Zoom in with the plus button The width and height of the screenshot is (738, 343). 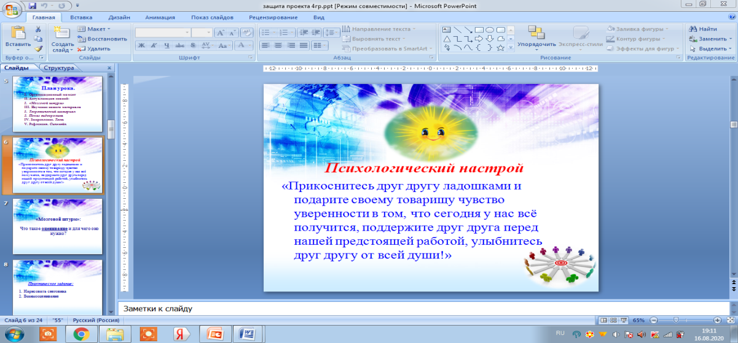click(717, 320)
